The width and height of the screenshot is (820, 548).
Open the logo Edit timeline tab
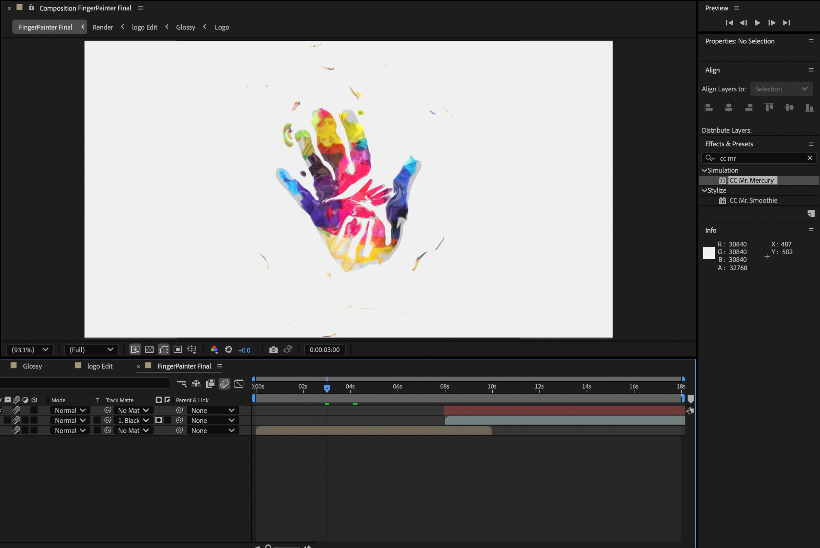(99, 366)
